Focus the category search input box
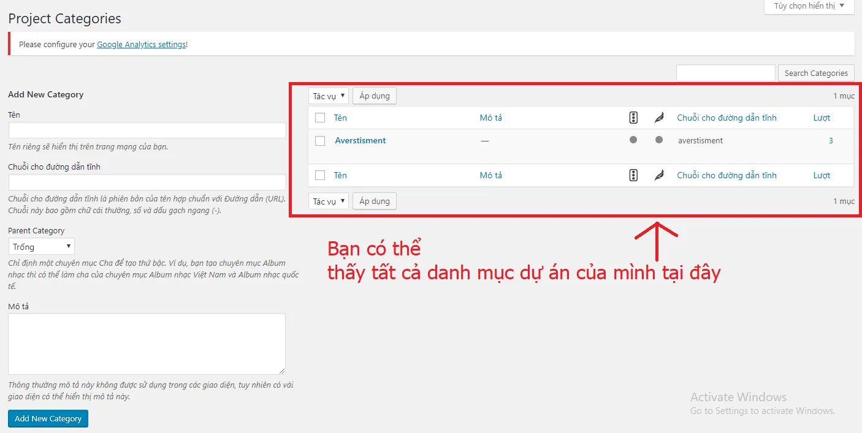Viewport: 862px width, 433px height. click(726, 73)
